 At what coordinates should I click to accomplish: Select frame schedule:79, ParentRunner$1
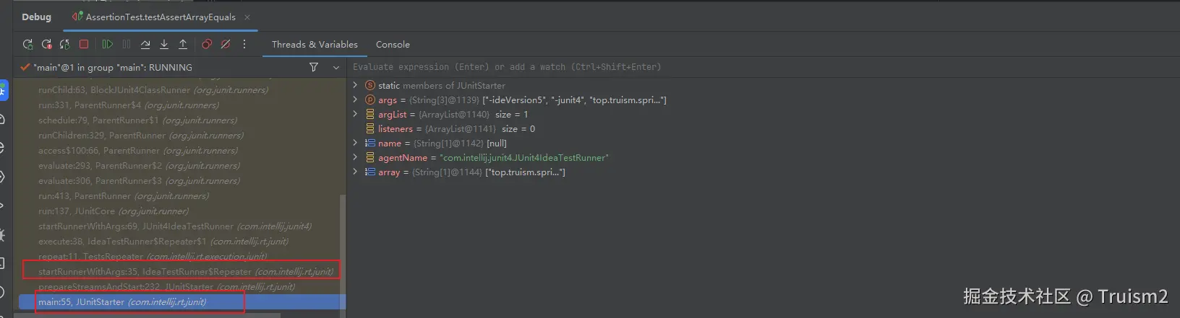coord(181,120)
